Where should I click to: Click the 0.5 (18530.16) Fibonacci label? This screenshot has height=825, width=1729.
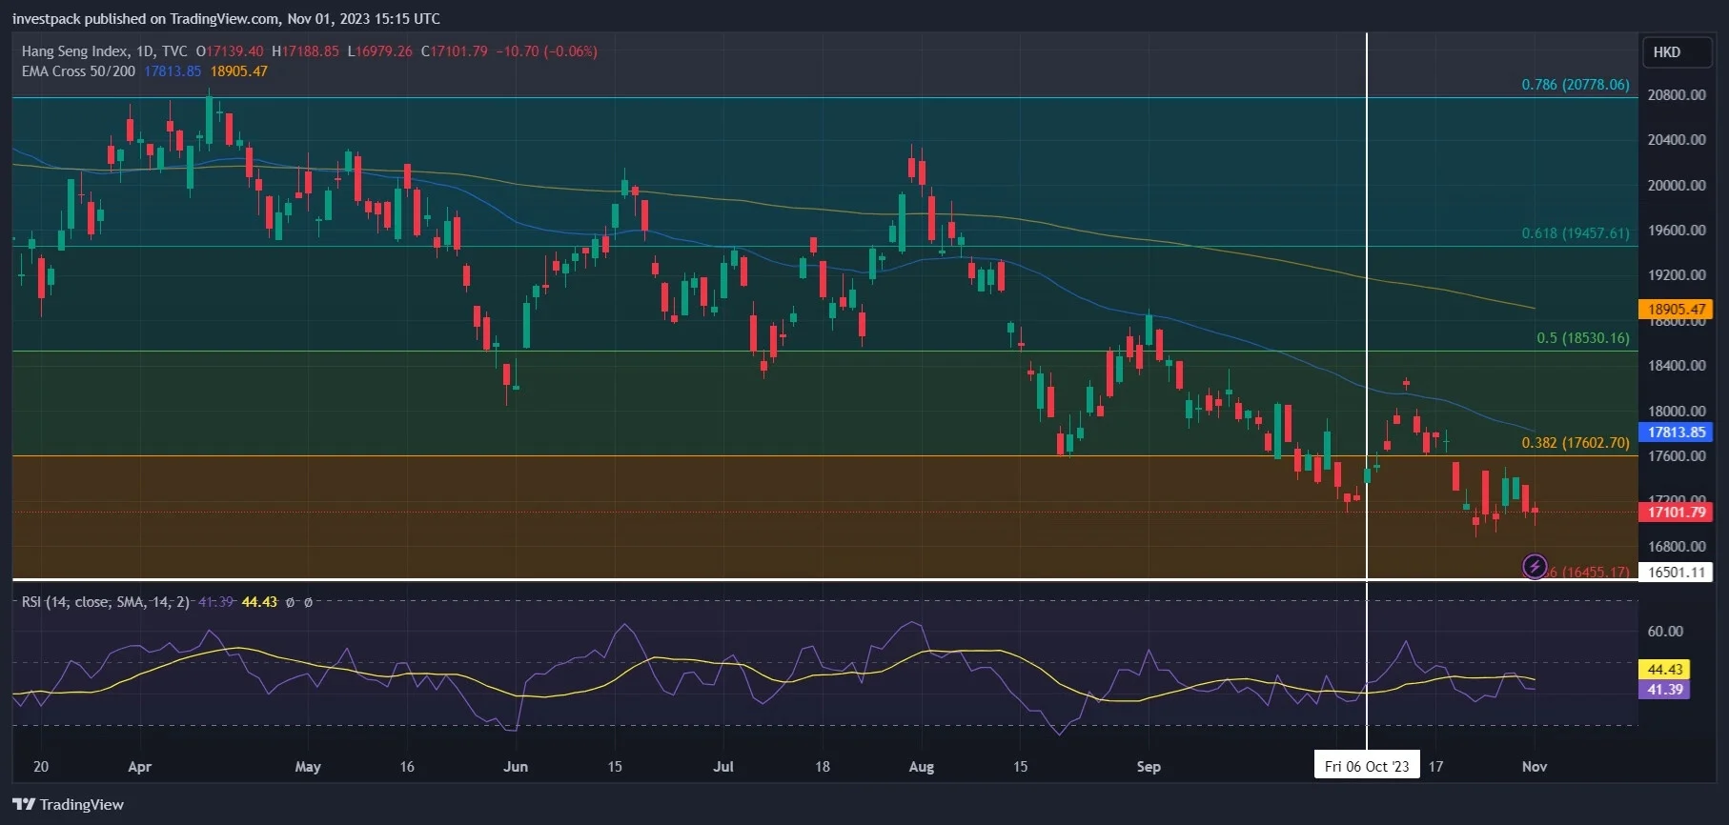(x=1583, y=338)
